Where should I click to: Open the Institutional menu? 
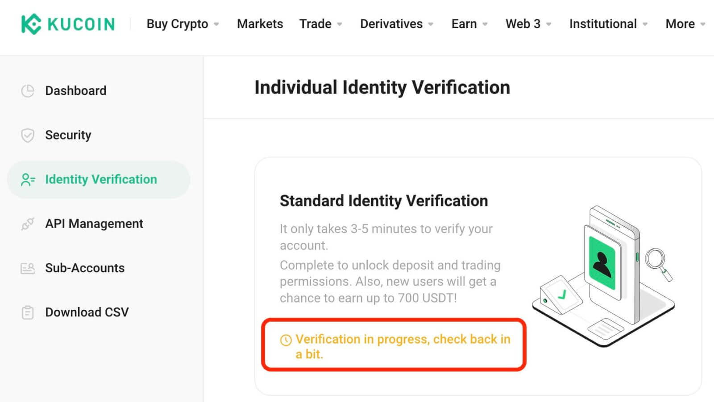coord(602,24)
